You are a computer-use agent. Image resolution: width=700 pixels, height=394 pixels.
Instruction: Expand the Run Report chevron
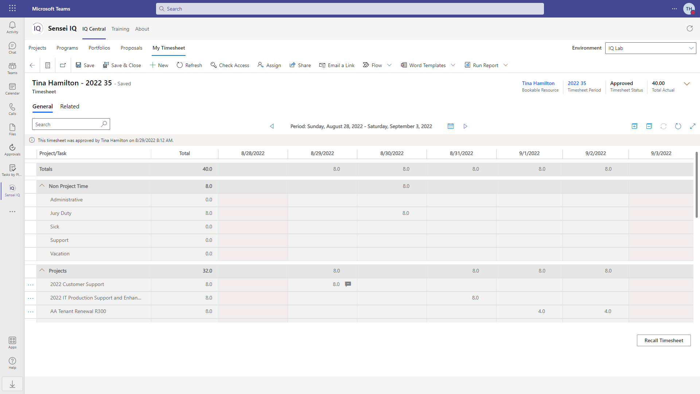point(506,65)
